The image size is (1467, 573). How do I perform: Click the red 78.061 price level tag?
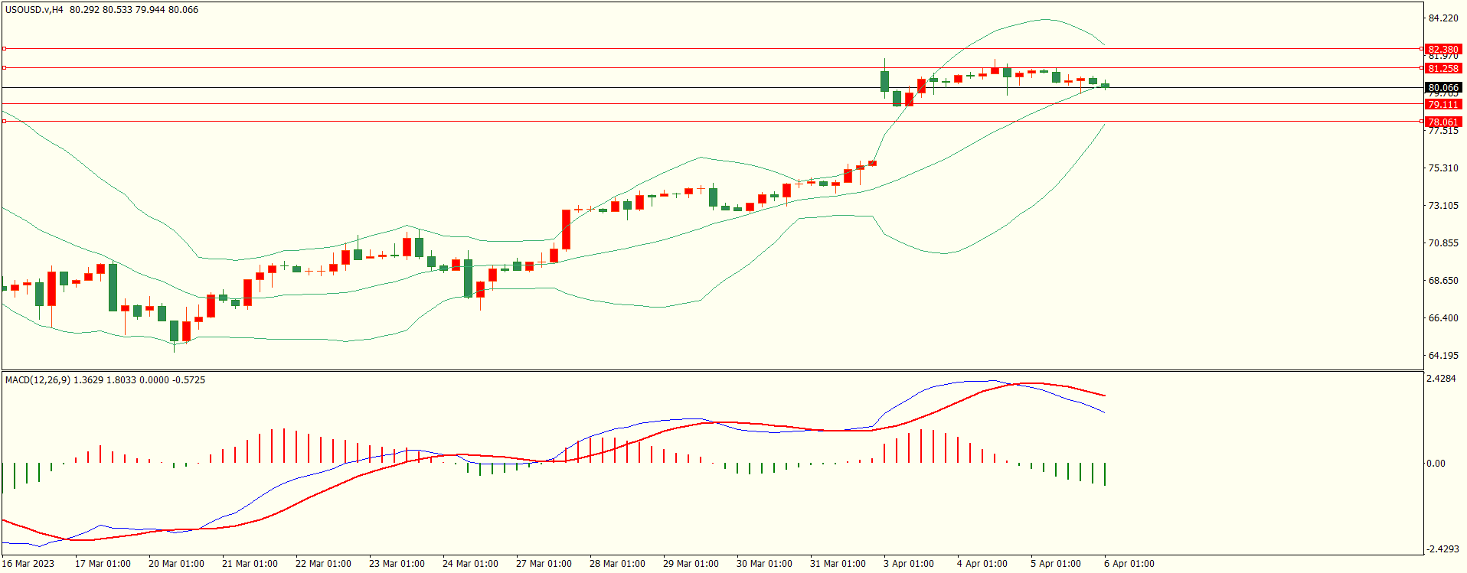click(x=1443, y=122)
